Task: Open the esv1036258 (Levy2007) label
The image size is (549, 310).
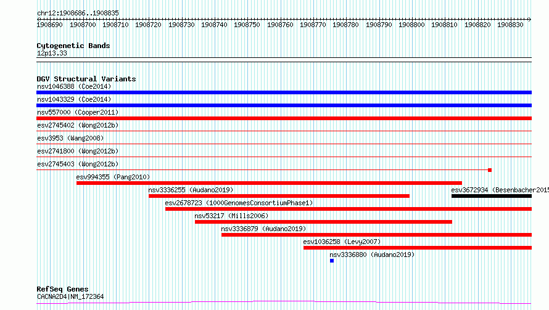Action: click(x=342, y=242)
